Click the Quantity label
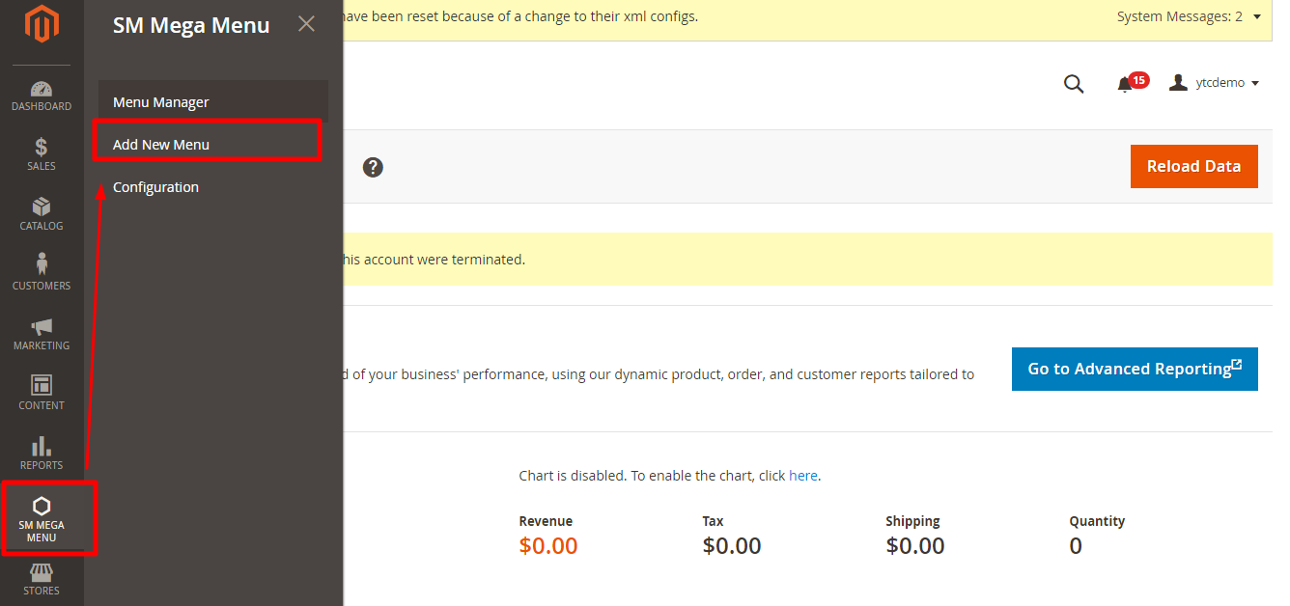This screenshot has width=1290, height=606. point(1097,521)
